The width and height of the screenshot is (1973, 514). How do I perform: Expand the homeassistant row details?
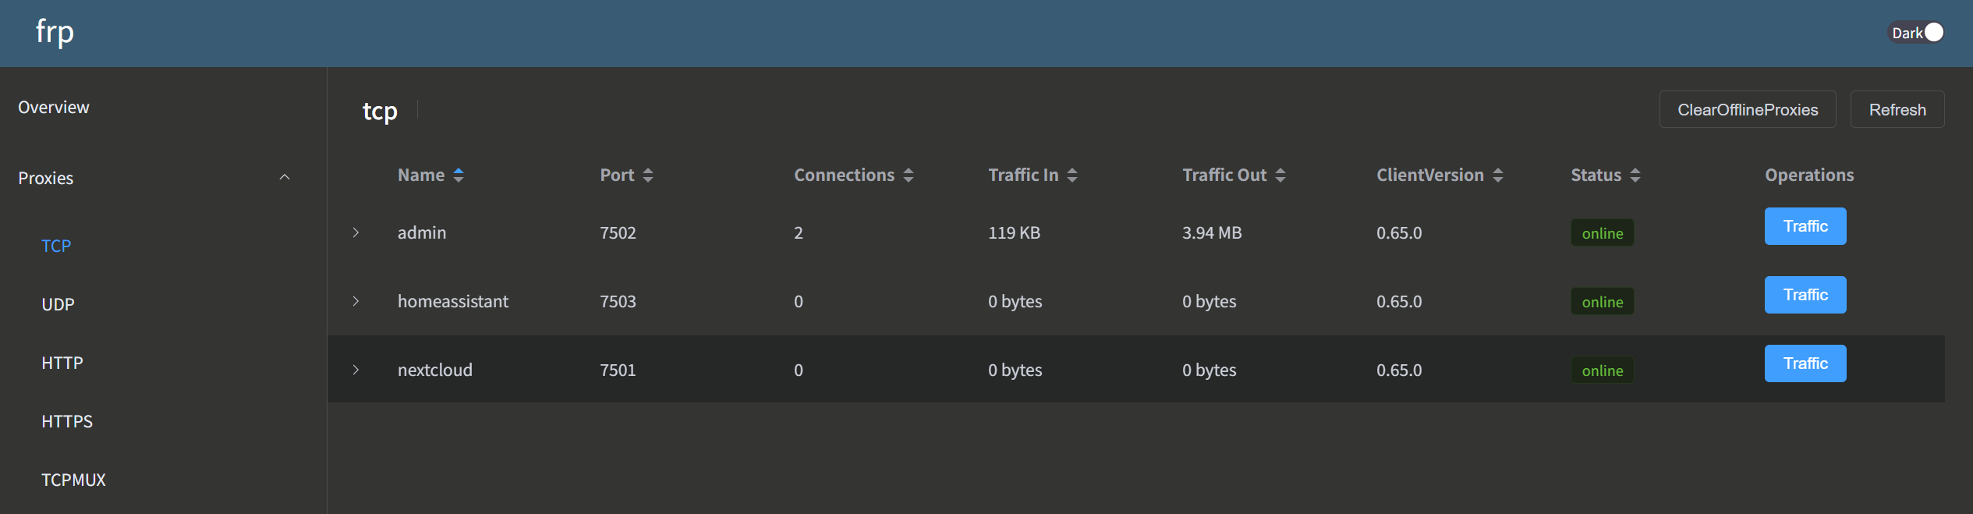pos(356,301)
